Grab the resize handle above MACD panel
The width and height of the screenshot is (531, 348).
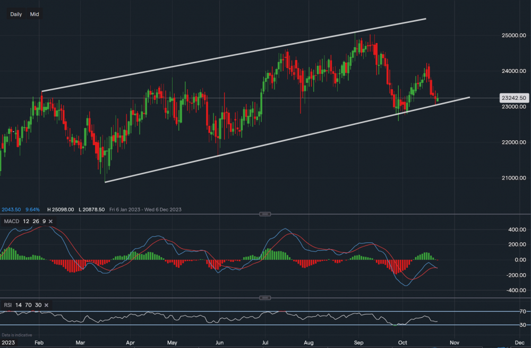265,214
